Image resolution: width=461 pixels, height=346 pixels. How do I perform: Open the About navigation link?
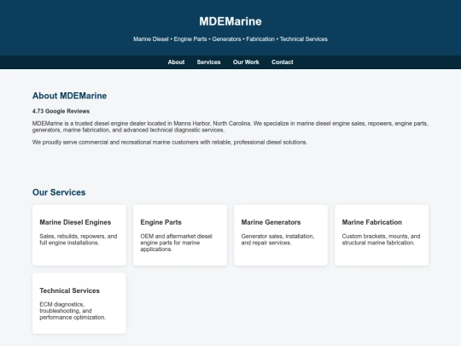[176, 62]
